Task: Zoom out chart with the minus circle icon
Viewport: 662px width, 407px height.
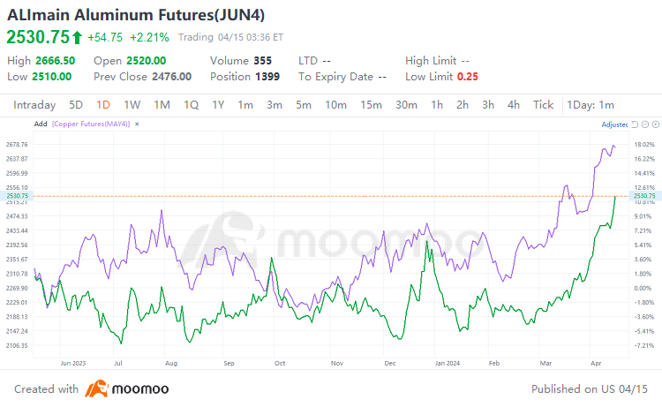Action: (645, 124)
